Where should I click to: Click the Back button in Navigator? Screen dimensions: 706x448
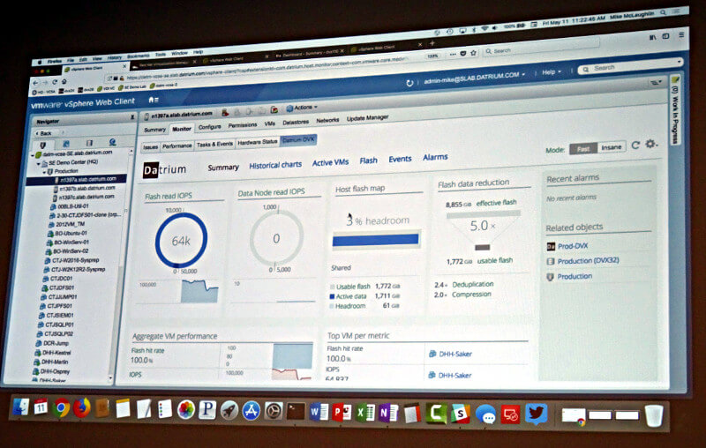click(x=43, y=133)
